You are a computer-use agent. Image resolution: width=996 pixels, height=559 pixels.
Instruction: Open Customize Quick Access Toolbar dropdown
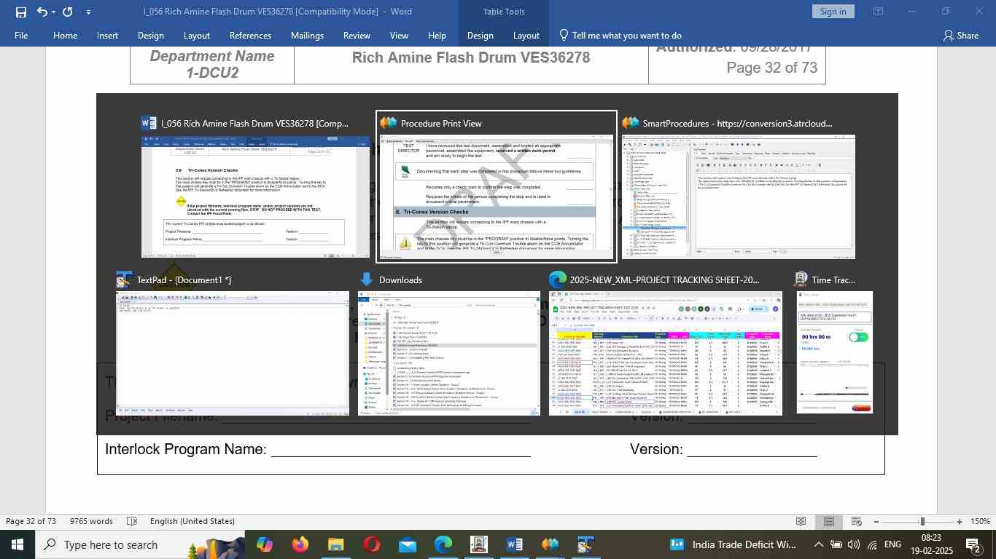click(x=88, y=12)
